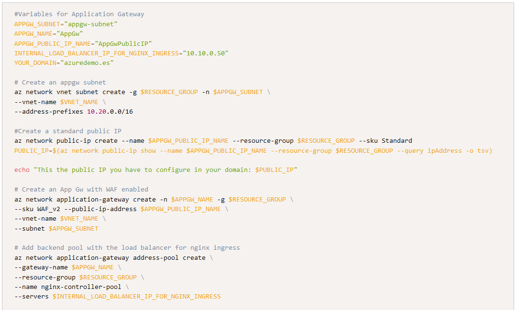Click the echo keyword
This screenshot has width=517, height=310.
coord(22,170)
